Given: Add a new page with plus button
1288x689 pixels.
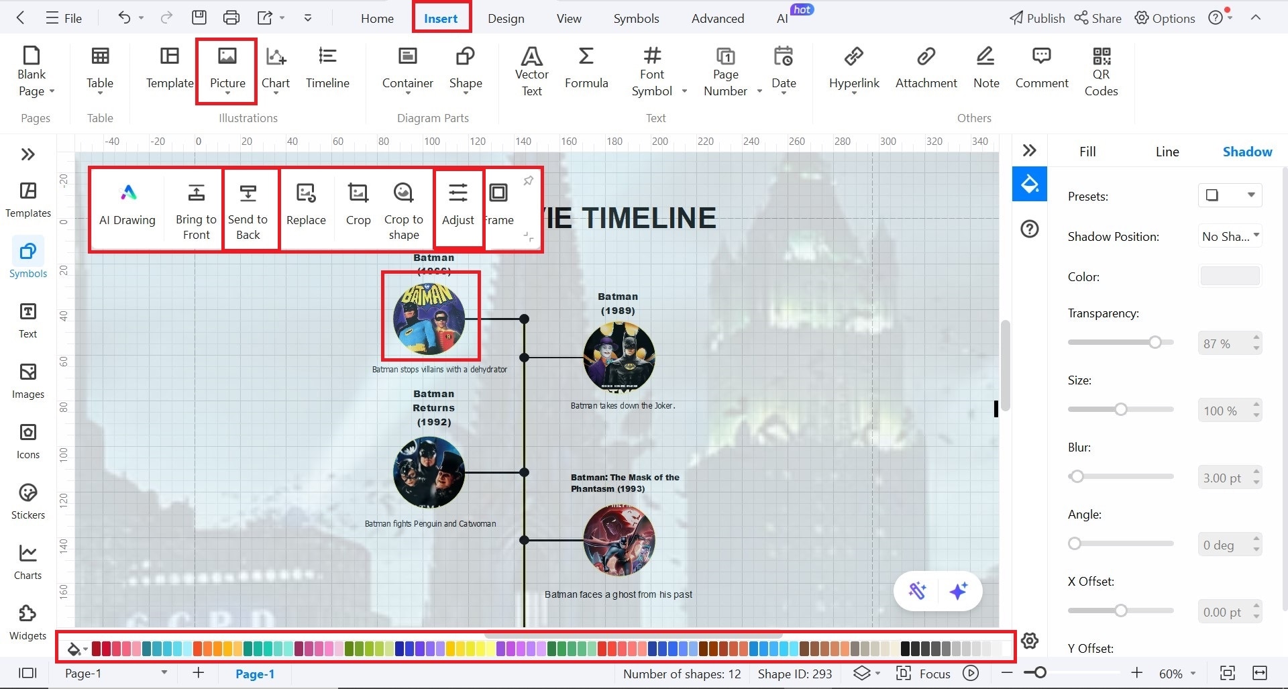Looking at the screenshot, I should (199, 673).
